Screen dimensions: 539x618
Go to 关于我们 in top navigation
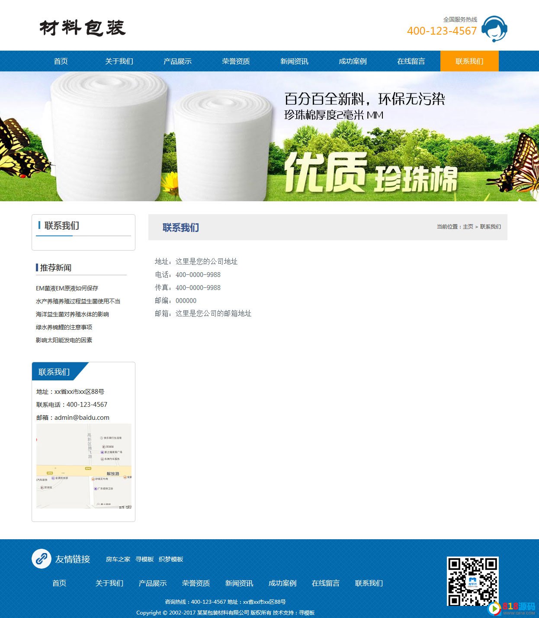pos(119,61)
